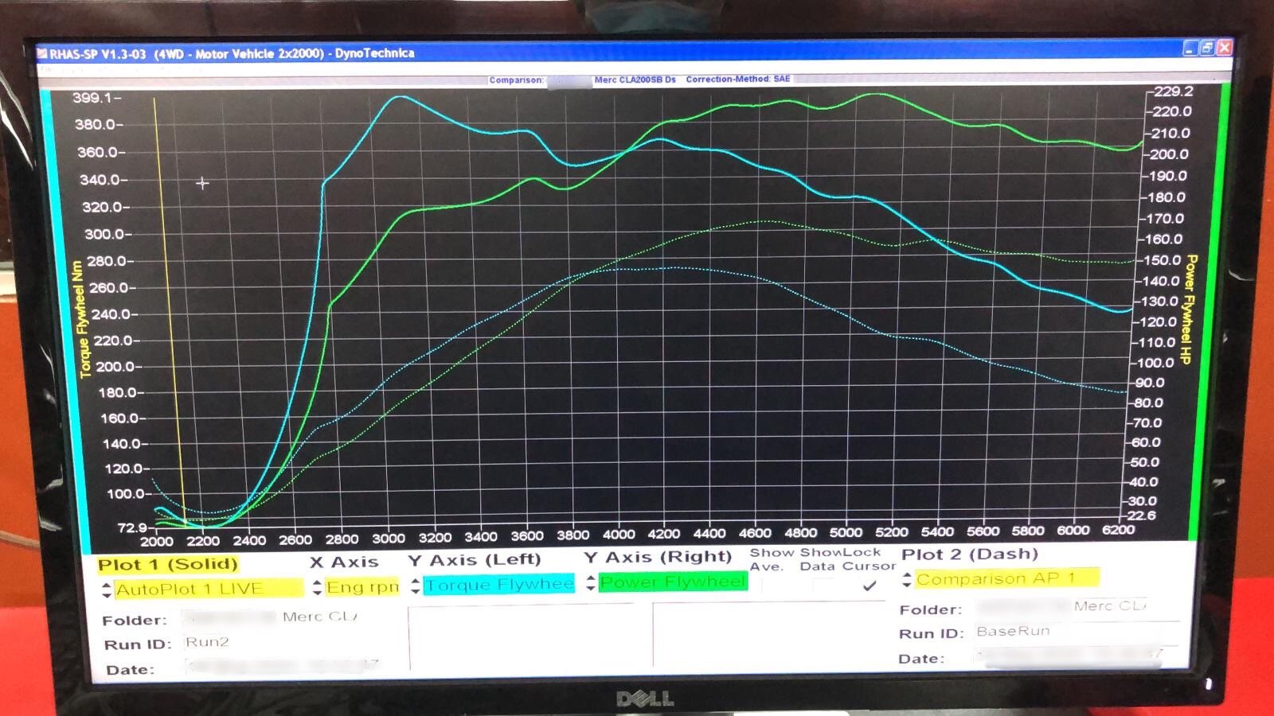Select the cyan Torque Flywheel field
This screenshot has width=1274, height=716.
point(498,585)
